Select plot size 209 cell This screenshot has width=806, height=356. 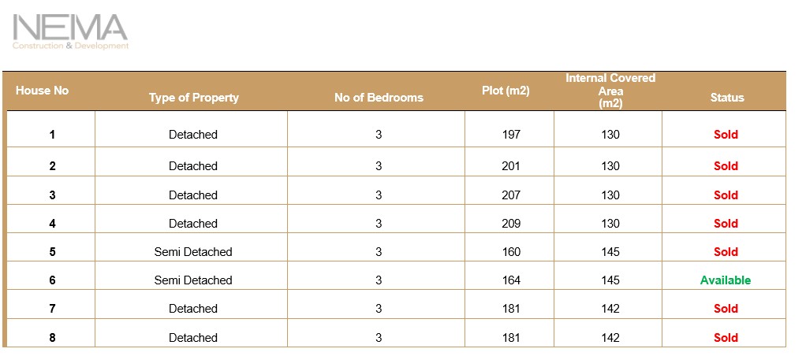pyautogui.click(x=511, y=224)
